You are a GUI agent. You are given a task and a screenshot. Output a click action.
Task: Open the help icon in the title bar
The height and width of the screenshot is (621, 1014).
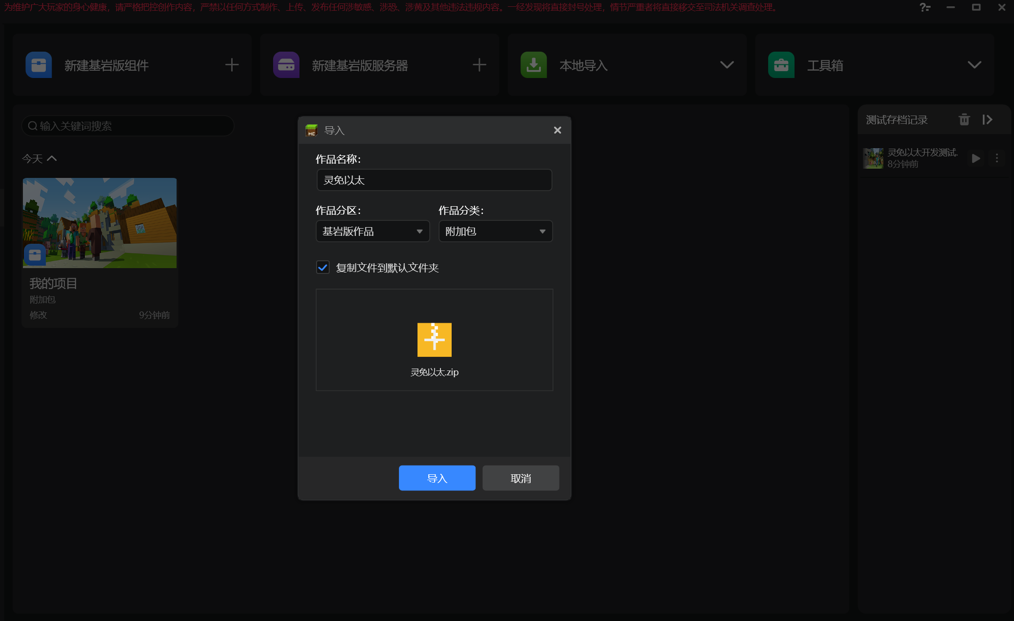pyautogui.click(x=924, y=7)
